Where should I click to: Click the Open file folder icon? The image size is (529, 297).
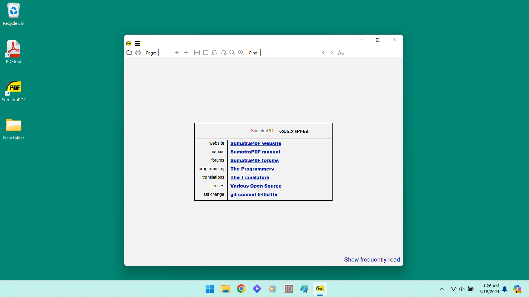coord(129,53)
